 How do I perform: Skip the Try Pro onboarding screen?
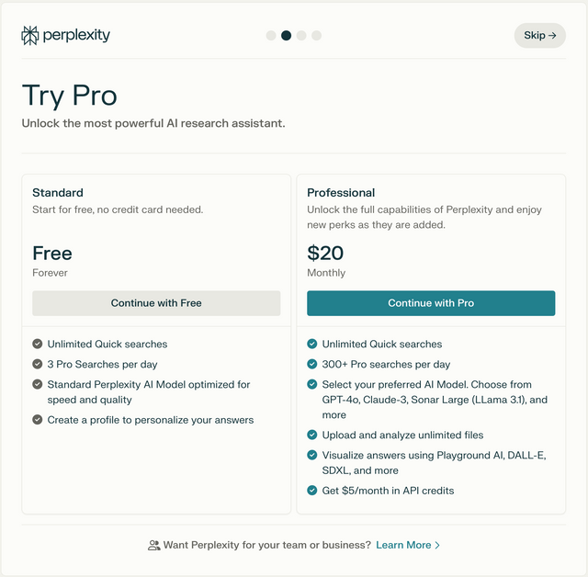pos(539,36)
